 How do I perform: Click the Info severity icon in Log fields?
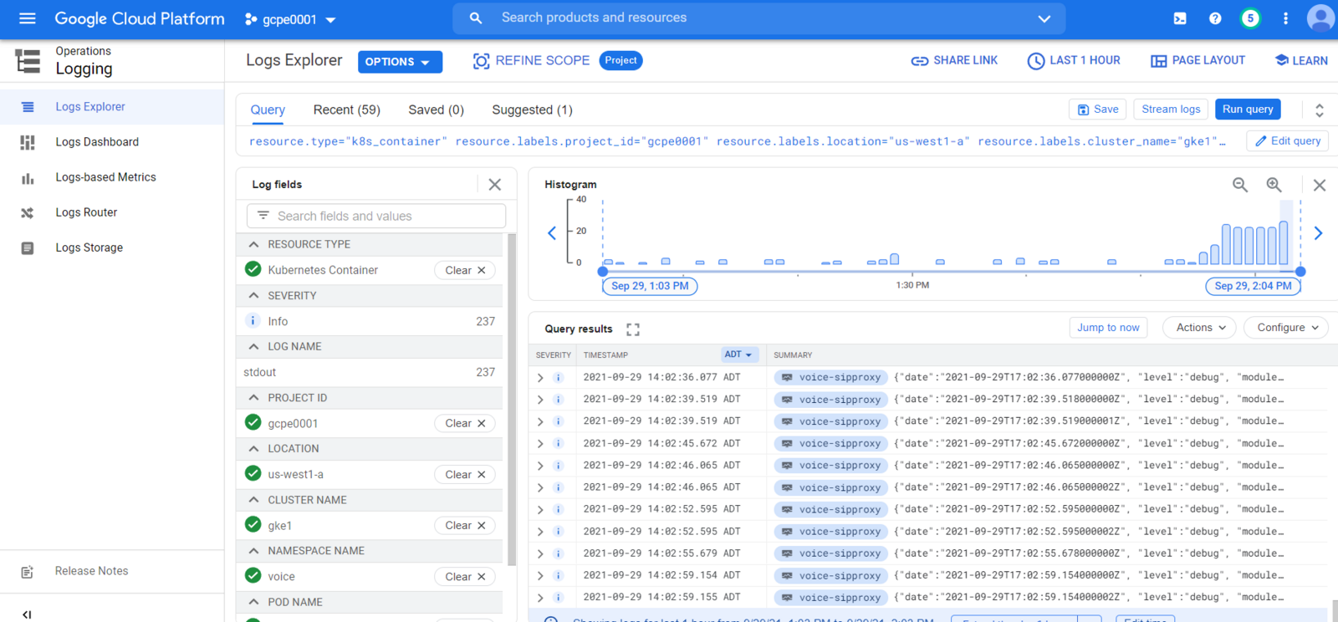point(253,321)
